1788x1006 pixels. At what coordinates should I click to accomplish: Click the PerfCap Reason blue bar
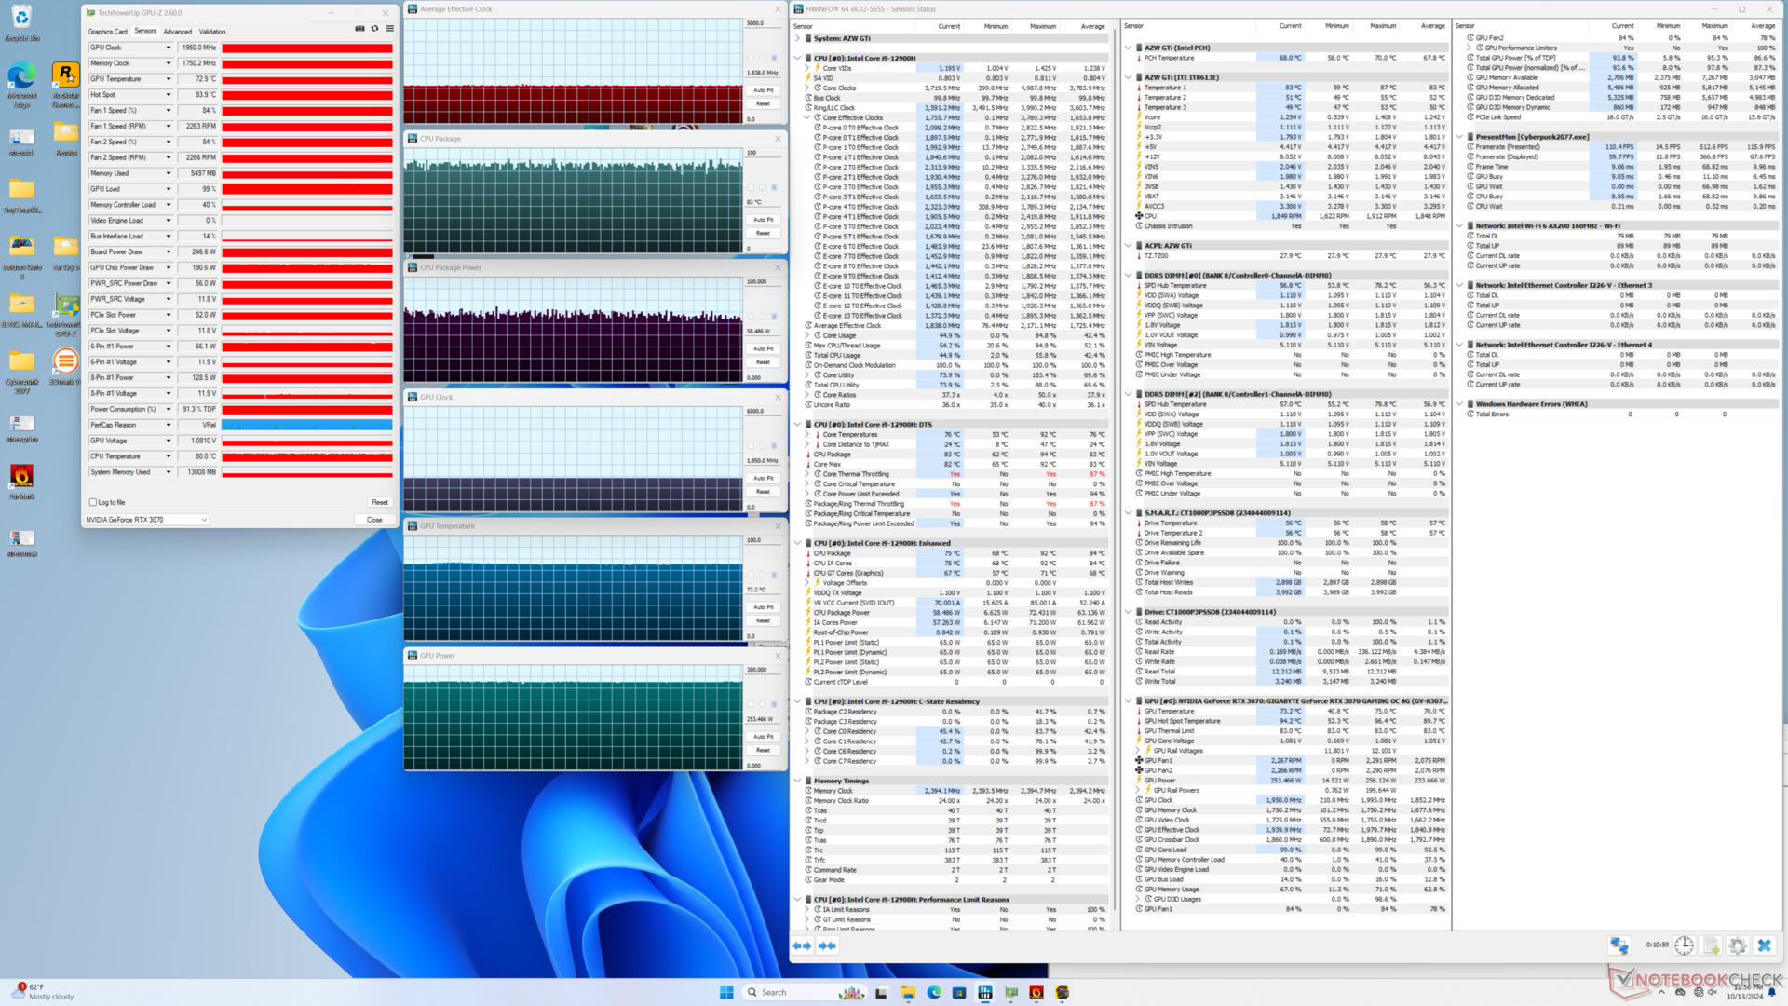[306, 425]
